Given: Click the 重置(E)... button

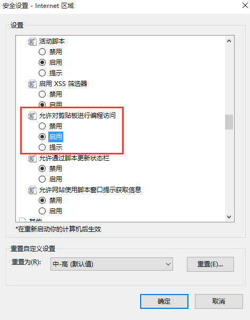Looking at the screenshot, I should tap(210, 264).
